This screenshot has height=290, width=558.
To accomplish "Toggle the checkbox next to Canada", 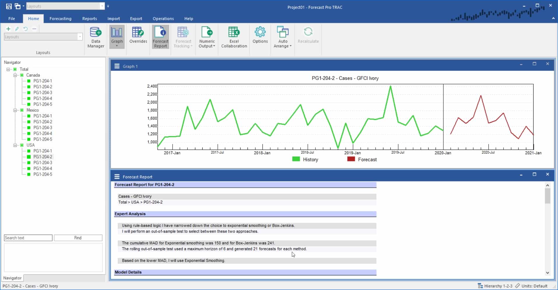I will point(22,75).
